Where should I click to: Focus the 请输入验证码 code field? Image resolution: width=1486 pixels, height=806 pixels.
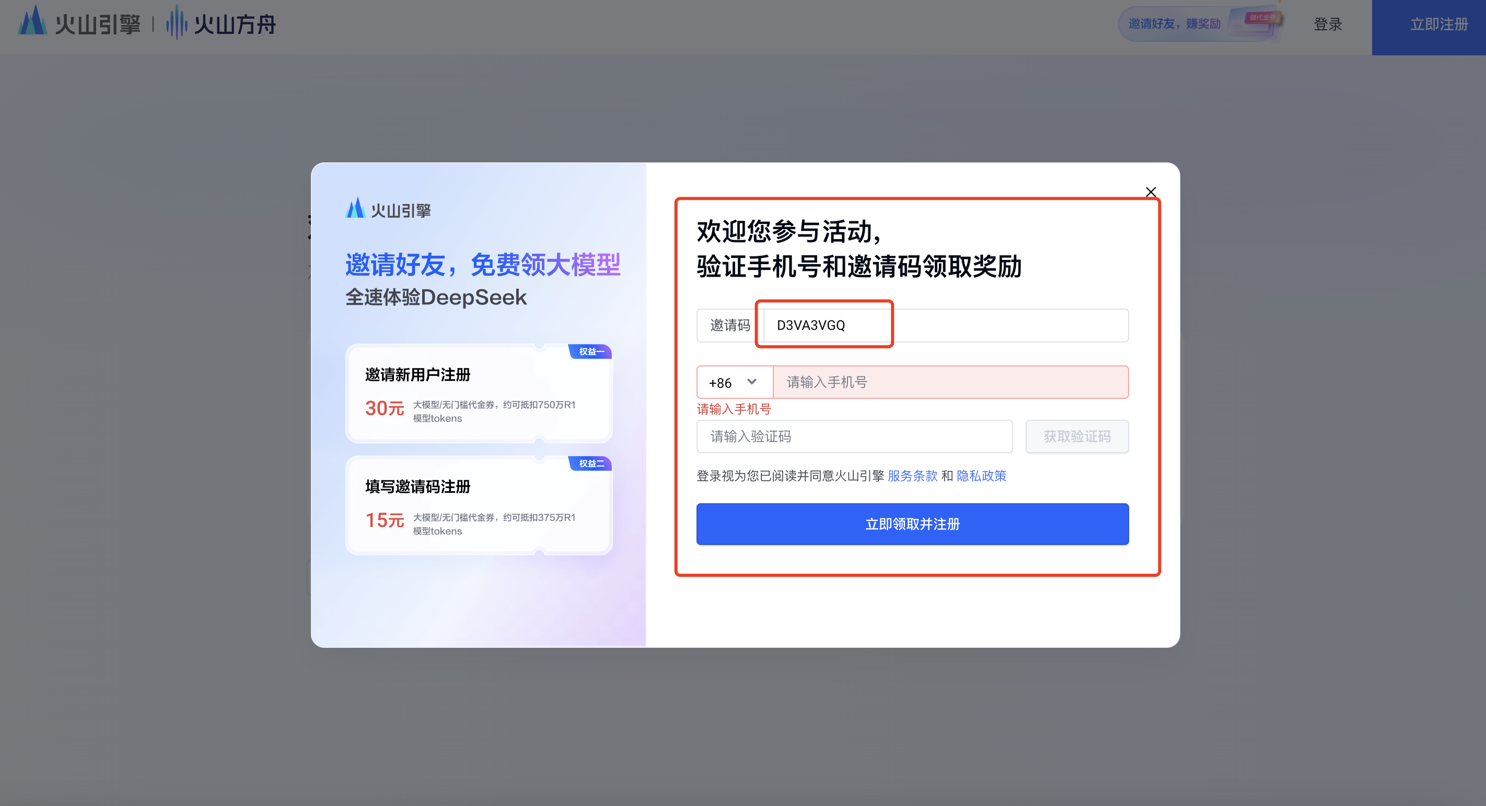854,436
